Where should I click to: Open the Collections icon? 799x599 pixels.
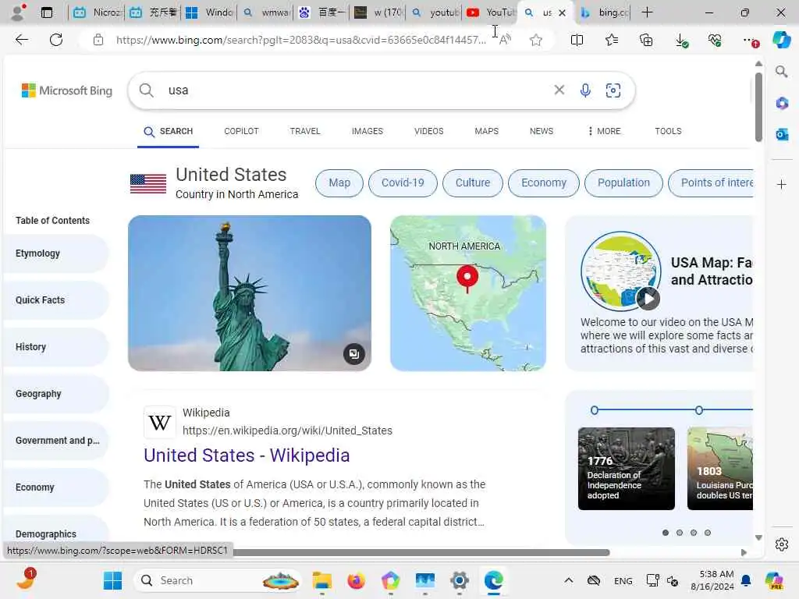coord(646,40)
